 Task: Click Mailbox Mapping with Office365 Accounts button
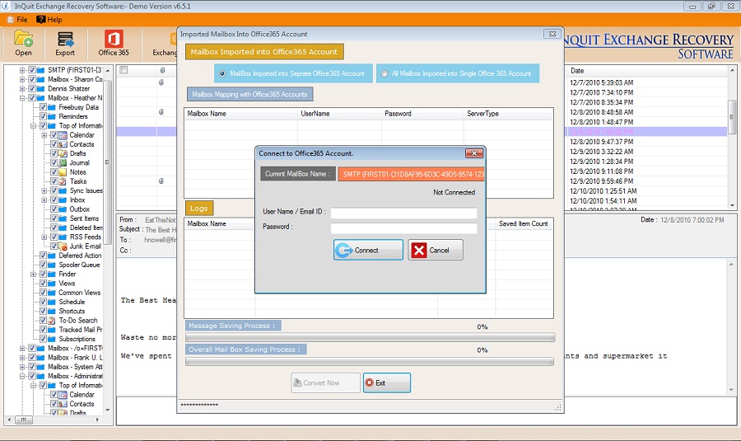click(249, 94)
